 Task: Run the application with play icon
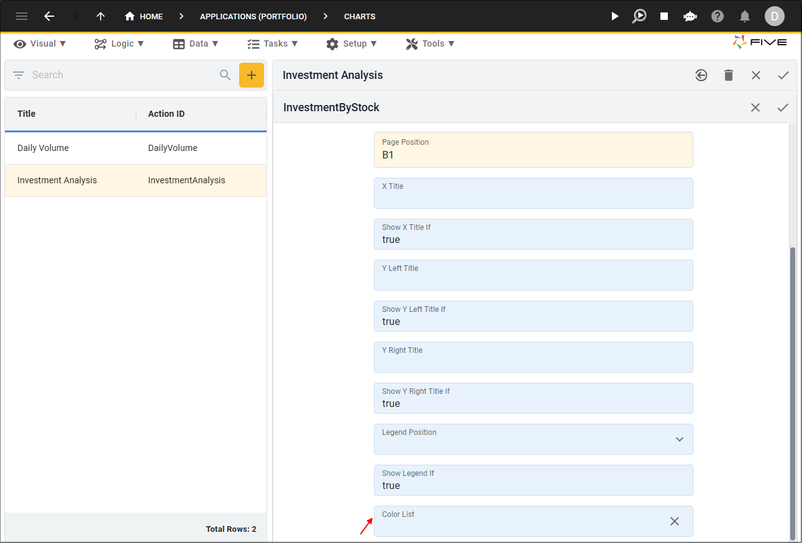615,16
